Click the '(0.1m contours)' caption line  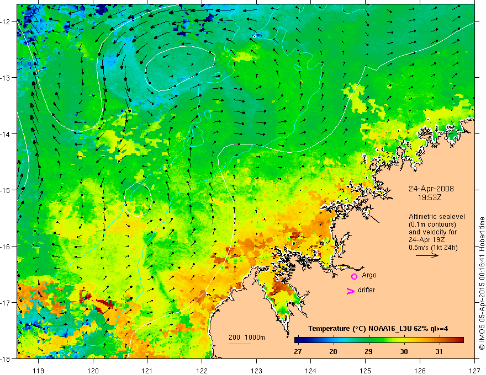[x=432, y=224]
